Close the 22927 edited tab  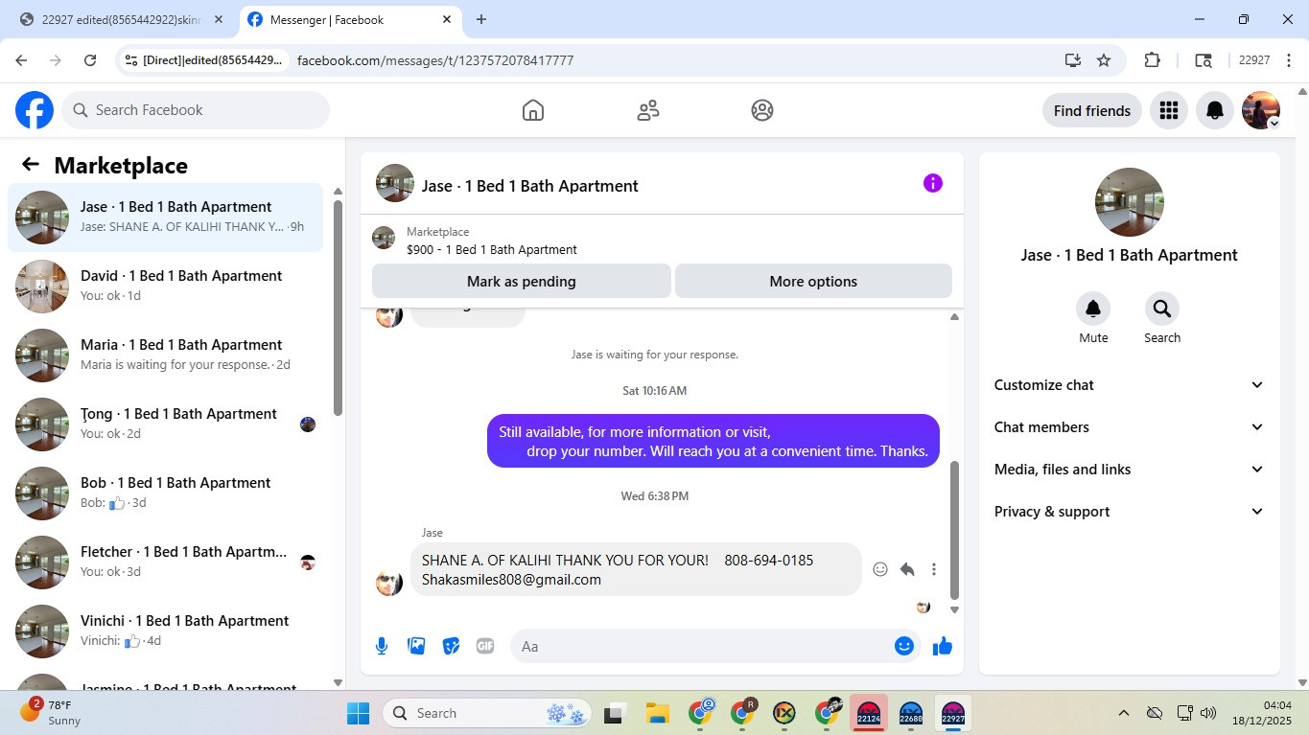(219, 19)
